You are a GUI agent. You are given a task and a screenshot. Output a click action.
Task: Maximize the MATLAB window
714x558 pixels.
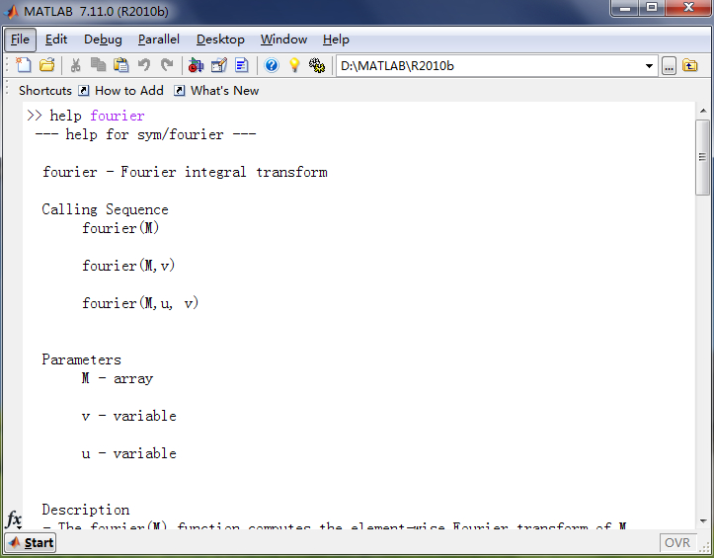[652, 8]
